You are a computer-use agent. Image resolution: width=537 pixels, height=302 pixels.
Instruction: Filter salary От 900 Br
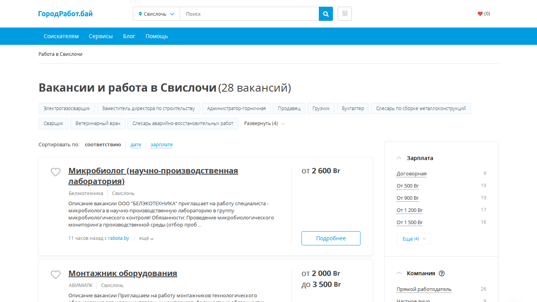(x=408, y=198)
